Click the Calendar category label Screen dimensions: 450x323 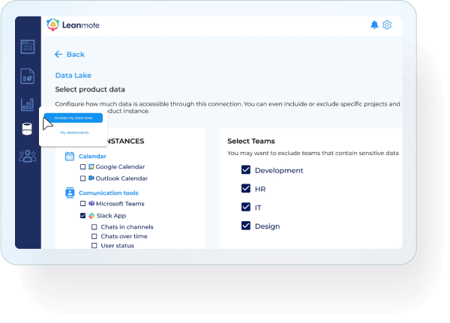click(x=92, y=156)
